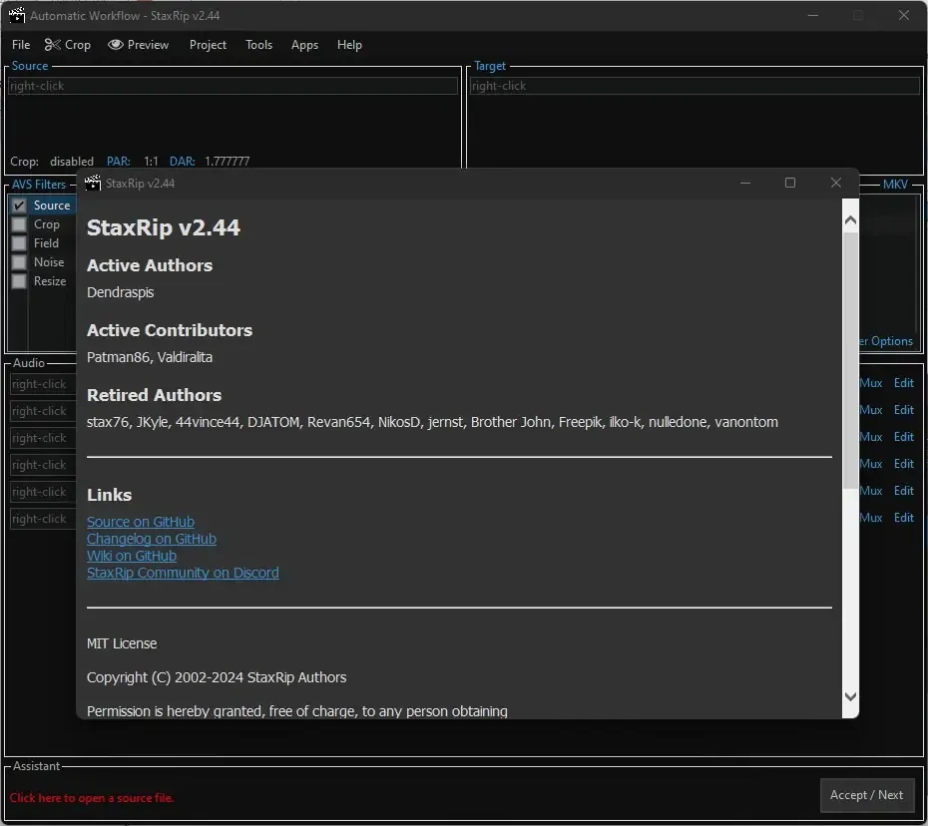Screen dimensions: 928x826
Task: Minimize the StaxRip v2.44 about dialog
Action: point(745,183)
